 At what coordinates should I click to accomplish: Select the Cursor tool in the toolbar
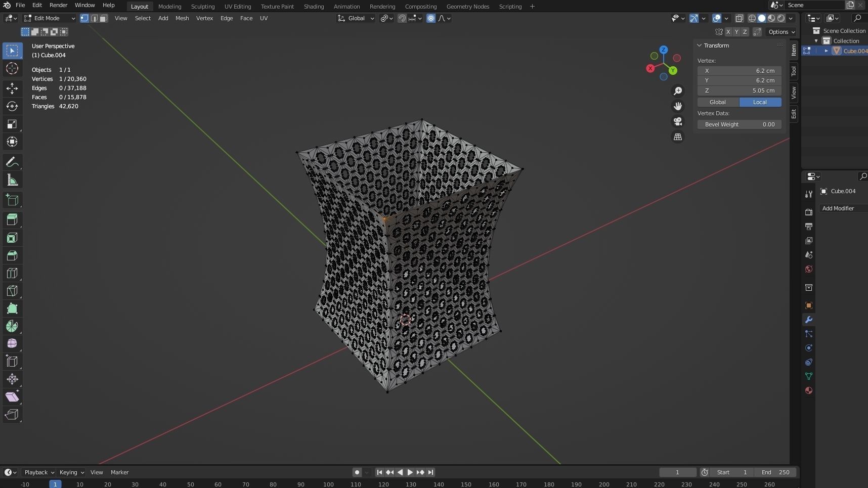click(12, 68)
